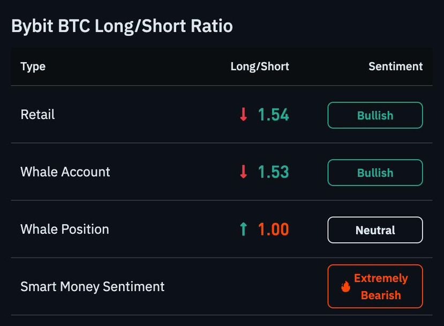Click the Retail ratio value 1.54
Viewport: 444px width, 326px height.
[273, 115]
